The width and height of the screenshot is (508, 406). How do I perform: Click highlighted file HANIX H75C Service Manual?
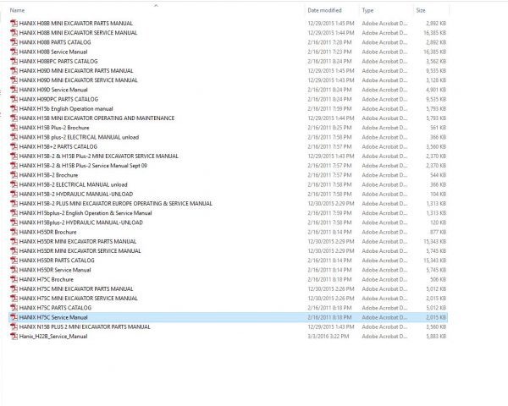tap(228, 317)
